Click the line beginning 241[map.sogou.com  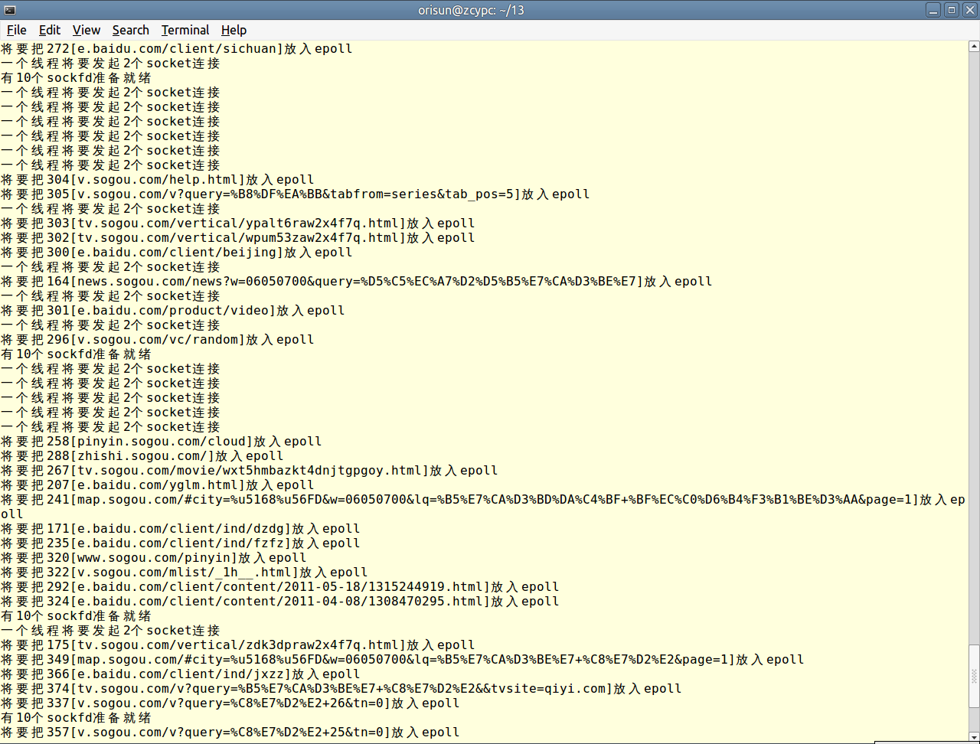tap(483, 506)
